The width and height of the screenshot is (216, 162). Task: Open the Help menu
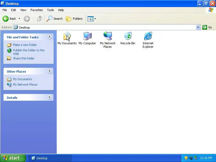coord(61,10)
